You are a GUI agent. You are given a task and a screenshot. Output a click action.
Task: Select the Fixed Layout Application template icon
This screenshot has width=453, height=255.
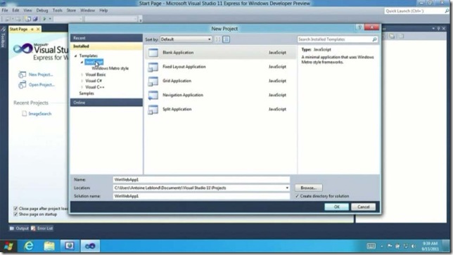pyautogui.click(x=153, y=67)
